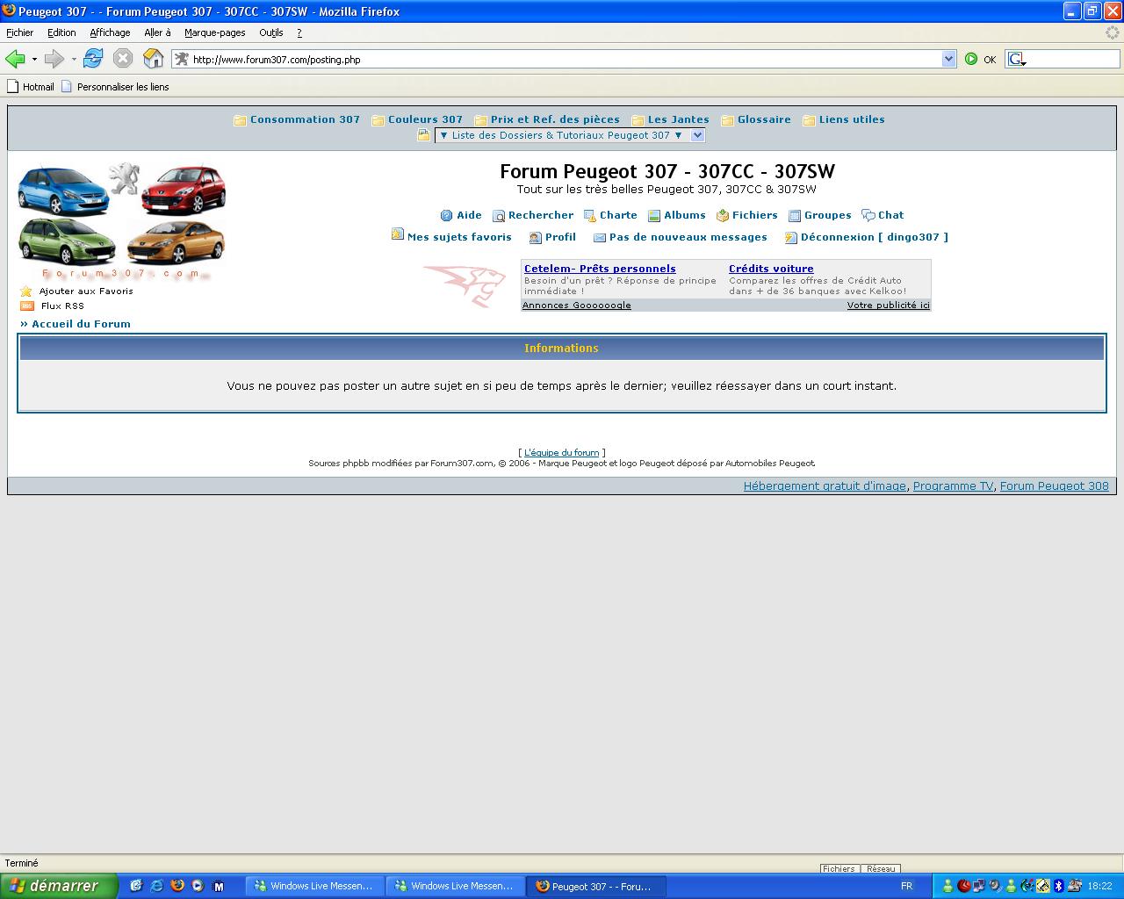This screenshot has width=1124, height=899.
Task: Launch Firefox from quick launch icon
Action: click(x=177, y=886)
